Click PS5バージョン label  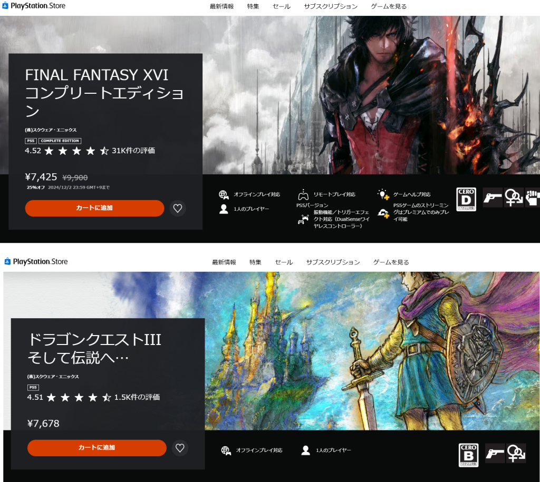(312, 205)
